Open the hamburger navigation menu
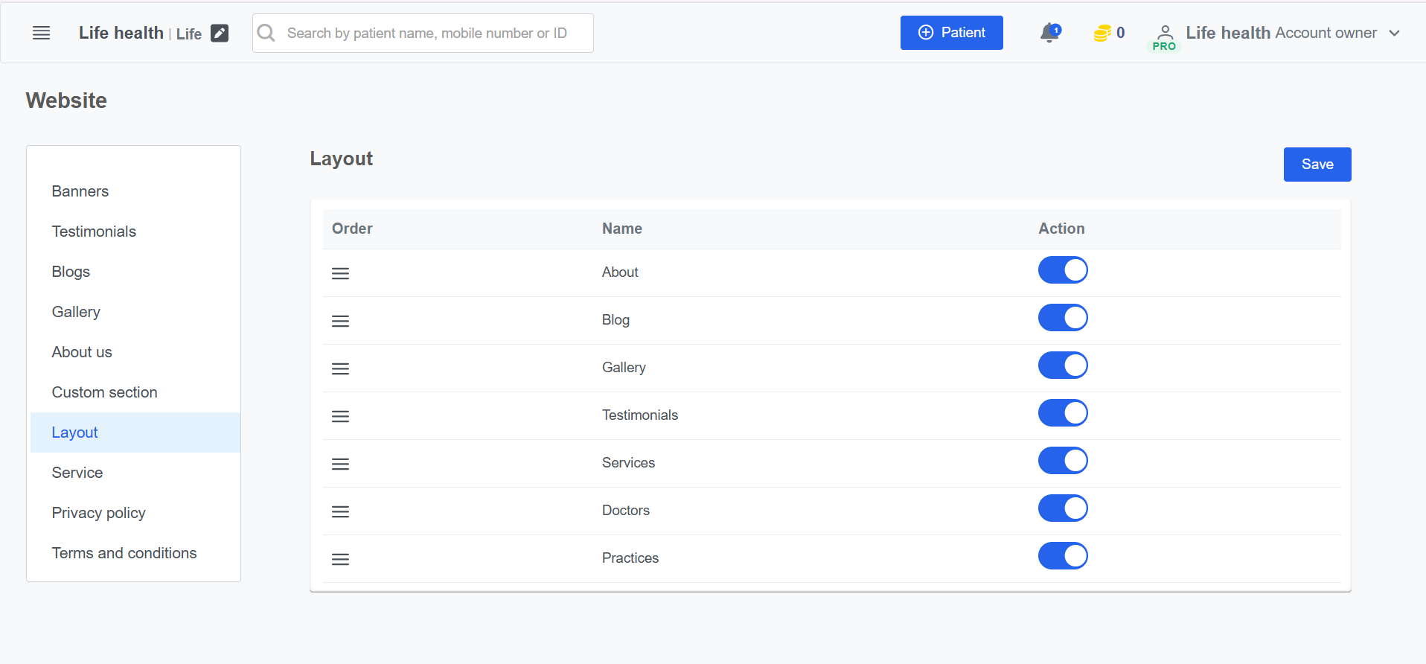This screenshot has height=664, width=1426. tap(42, 33)
